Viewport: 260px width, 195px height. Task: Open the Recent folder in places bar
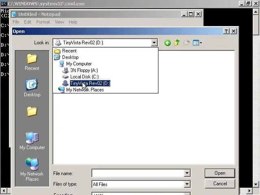32,62
